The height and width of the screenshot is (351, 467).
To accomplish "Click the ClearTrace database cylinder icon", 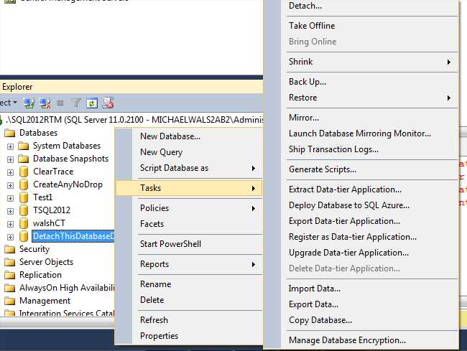I will [x=24, y=172].
